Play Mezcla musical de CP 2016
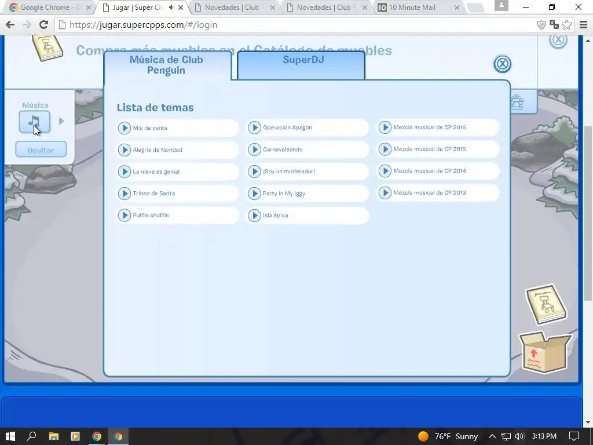This screenshot has height=445, width=593. coord(385,127)
